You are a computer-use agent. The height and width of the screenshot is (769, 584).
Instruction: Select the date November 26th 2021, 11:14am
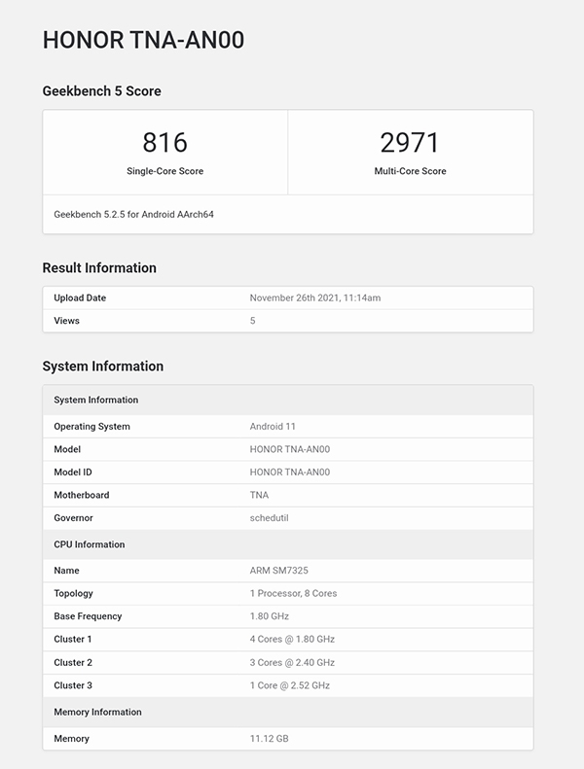(314, 297)
